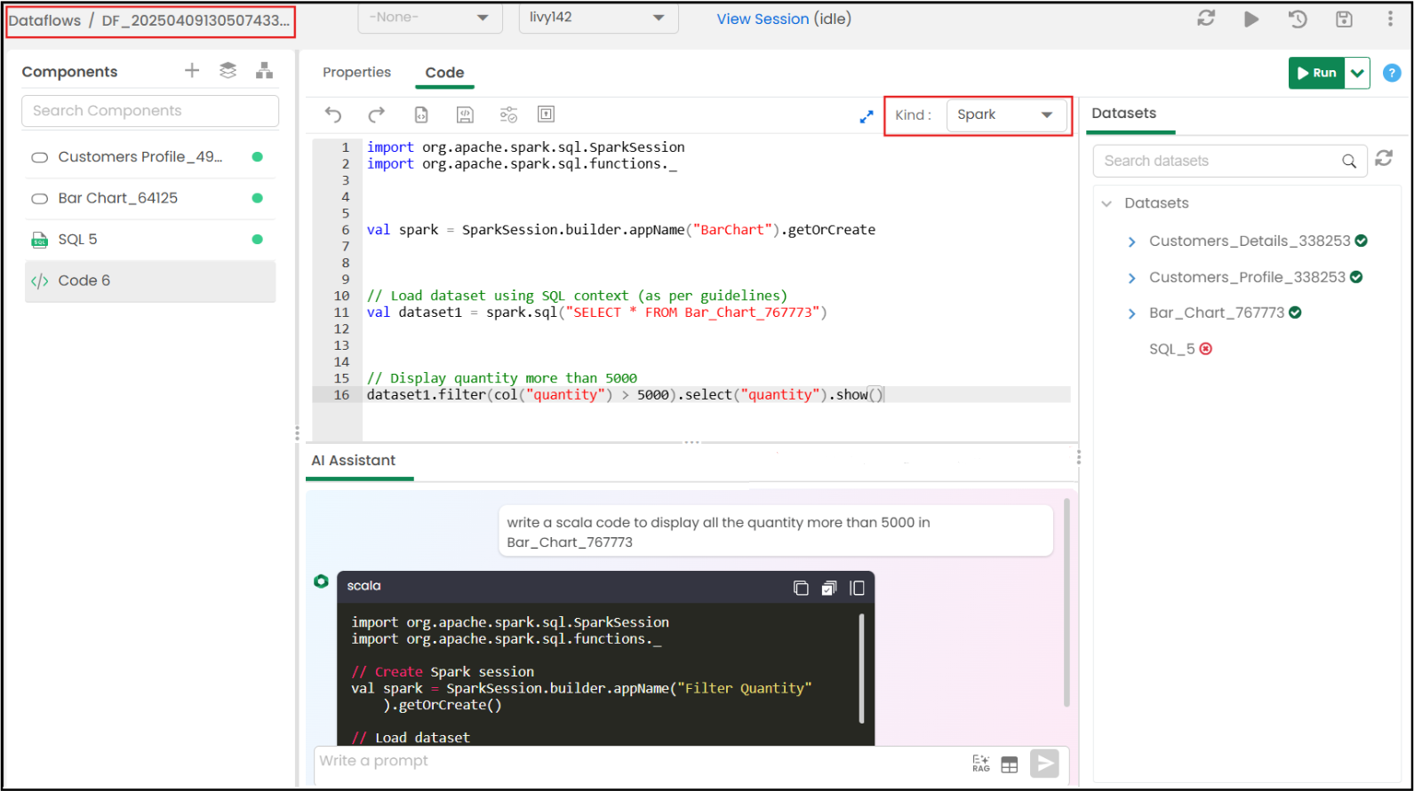Send the prompt with the arrow button
Viewport: 1414px width, 791px height.
[x=1044, y=763]
